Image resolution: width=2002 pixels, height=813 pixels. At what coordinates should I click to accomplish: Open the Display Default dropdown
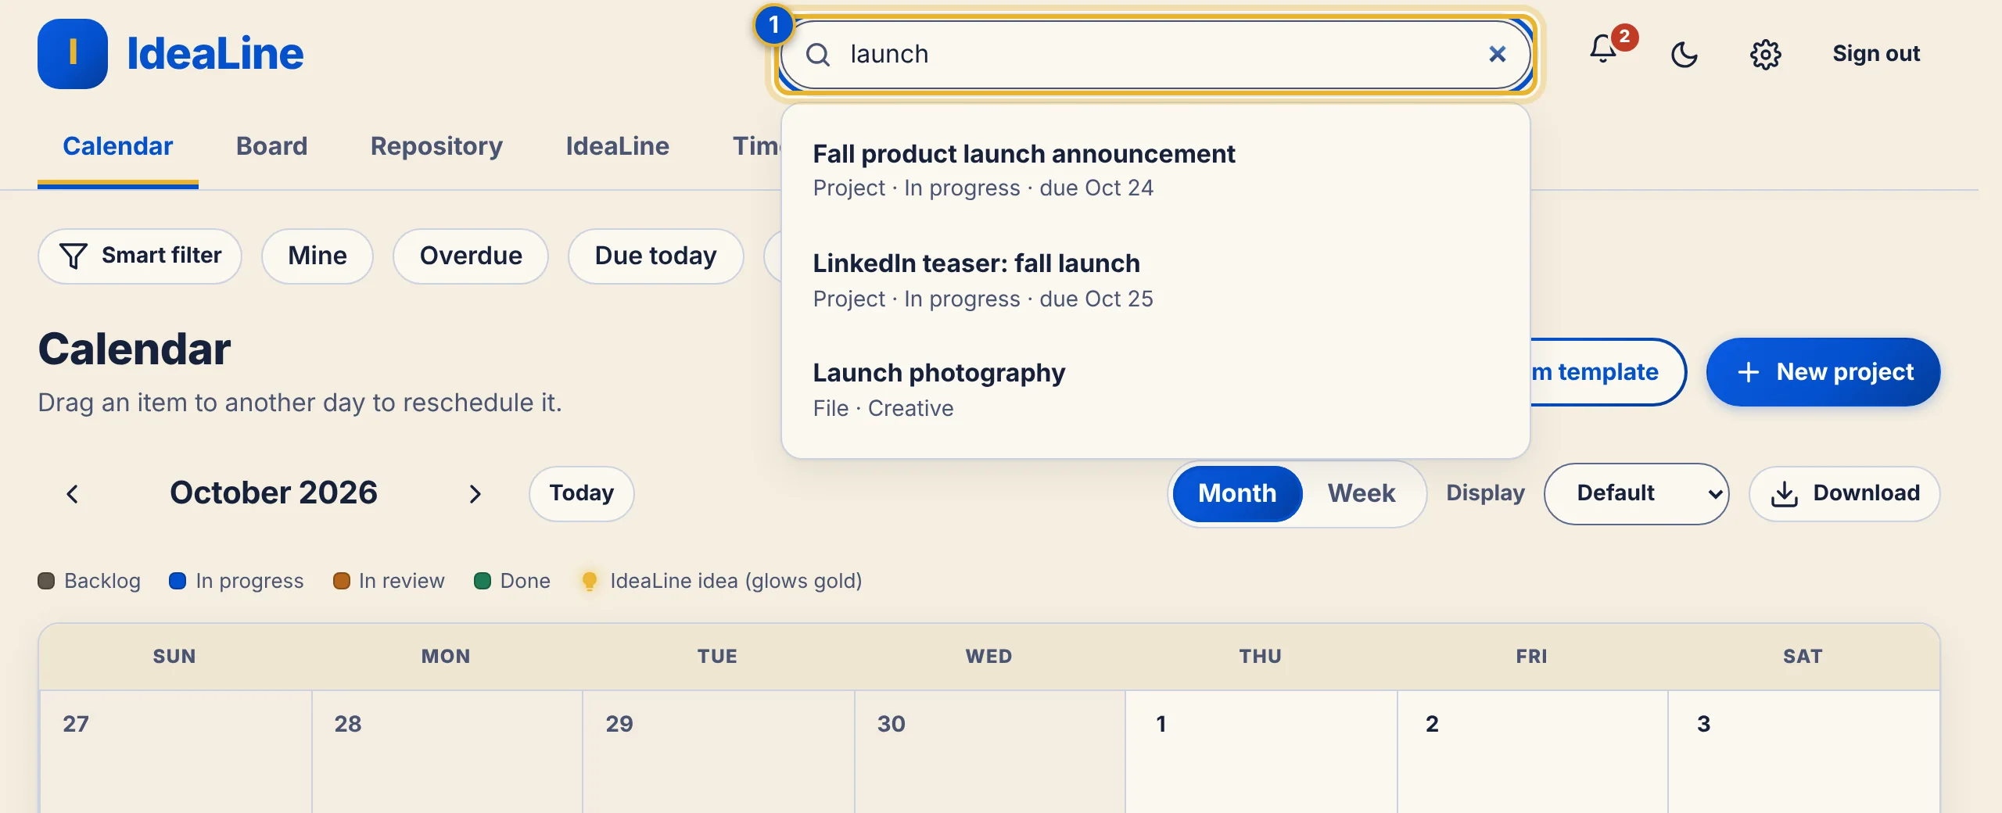[x=1636, y=493]
